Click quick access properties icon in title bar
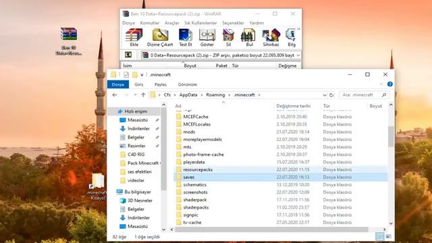Screen dimensions: 432x243 (x=126, y=75)
